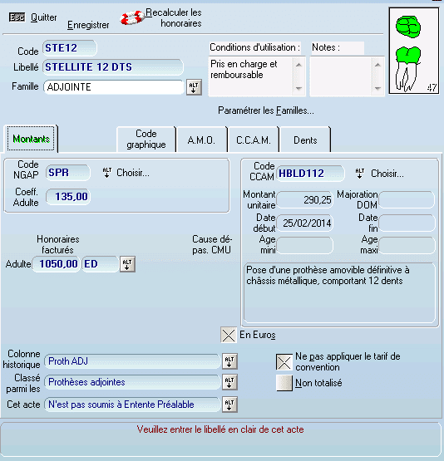Click Notes box scroll down arrow

378,89
